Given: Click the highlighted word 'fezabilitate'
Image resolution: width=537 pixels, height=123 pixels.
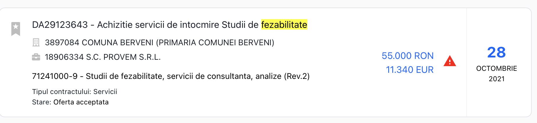Looking at the screenshot, I should [284, 25].
